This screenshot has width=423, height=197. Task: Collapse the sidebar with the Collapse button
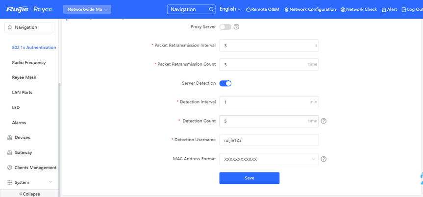tap(29, 194)
